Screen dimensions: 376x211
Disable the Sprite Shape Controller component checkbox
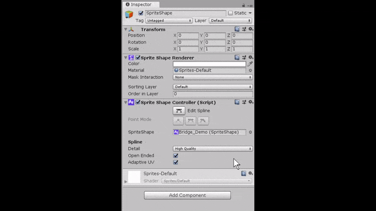[x=138, y=102]
